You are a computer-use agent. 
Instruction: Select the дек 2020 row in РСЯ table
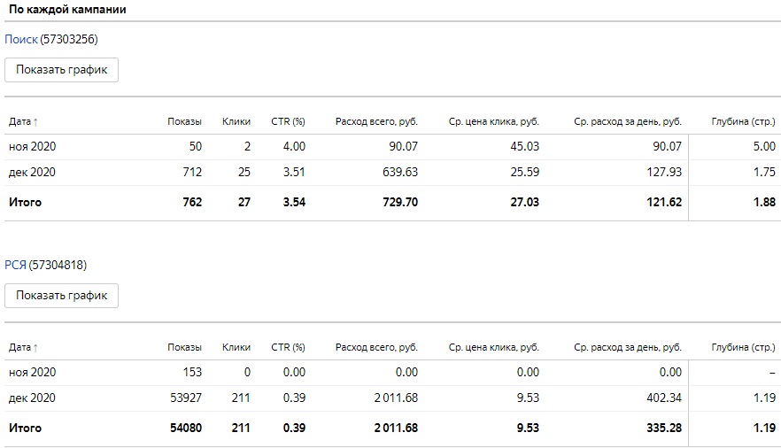32,398
